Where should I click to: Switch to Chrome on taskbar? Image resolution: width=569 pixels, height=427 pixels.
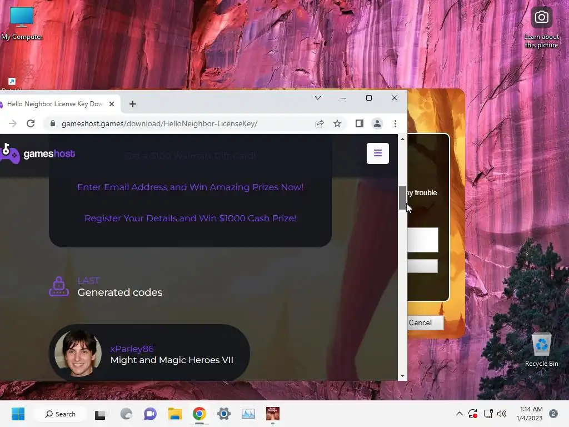click(x=199, y=414)
